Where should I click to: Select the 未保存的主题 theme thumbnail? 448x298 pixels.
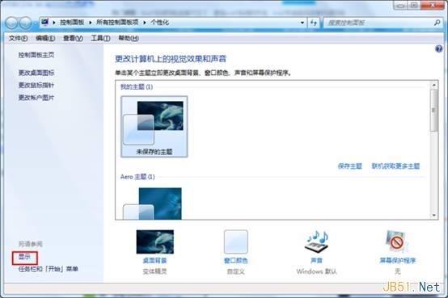154,127
